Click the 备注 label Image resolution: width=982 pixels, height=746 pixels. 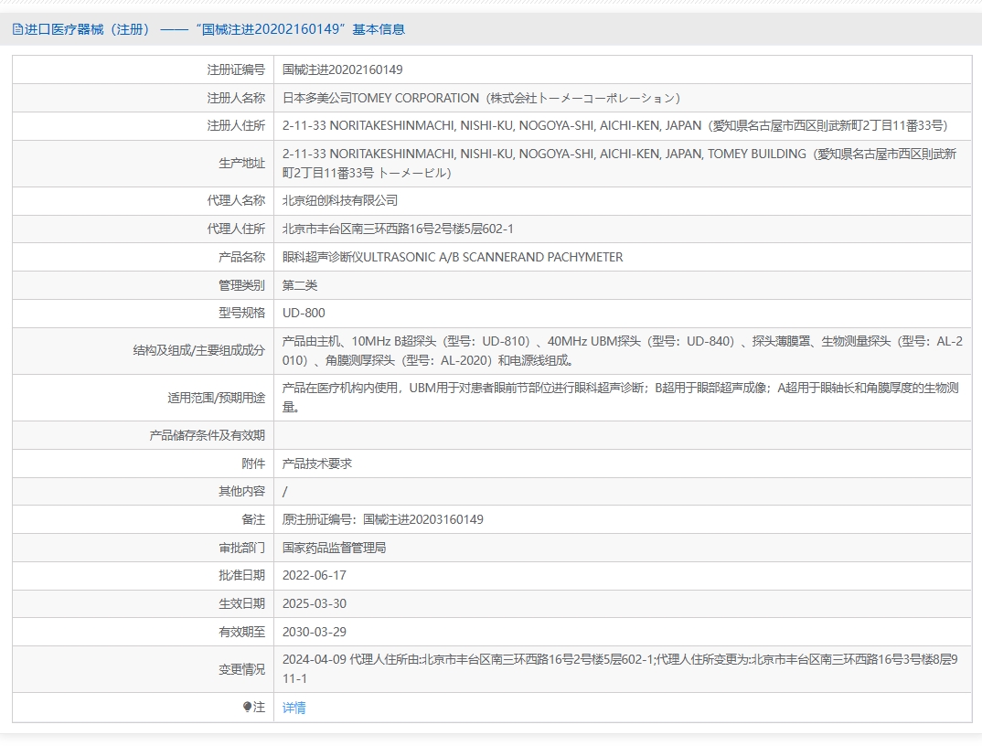tap(253, 520)
